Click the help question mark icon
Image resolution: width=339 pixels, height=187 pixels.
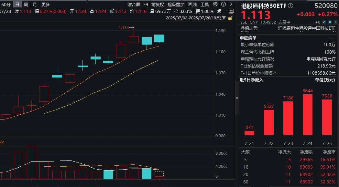point(224,5)
